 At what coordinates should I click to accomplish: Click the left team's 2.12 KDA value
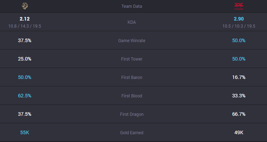[25, 19]
